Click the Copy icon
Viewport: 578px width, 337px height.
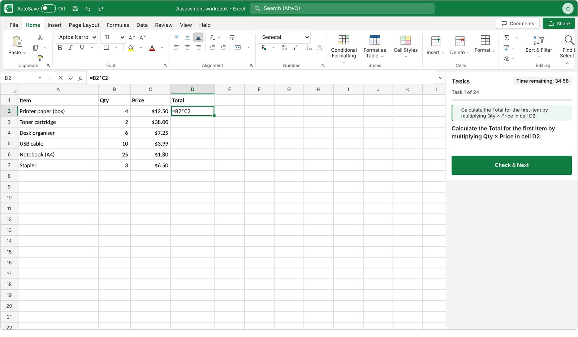[35, 48]
